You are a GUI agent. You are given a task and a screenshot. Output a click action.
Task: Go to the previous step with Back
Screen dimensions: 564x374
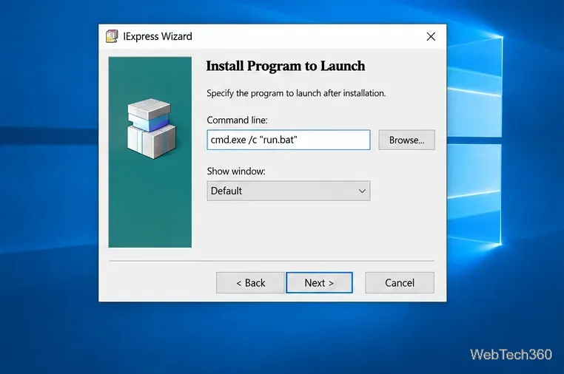tap(250, 283)
